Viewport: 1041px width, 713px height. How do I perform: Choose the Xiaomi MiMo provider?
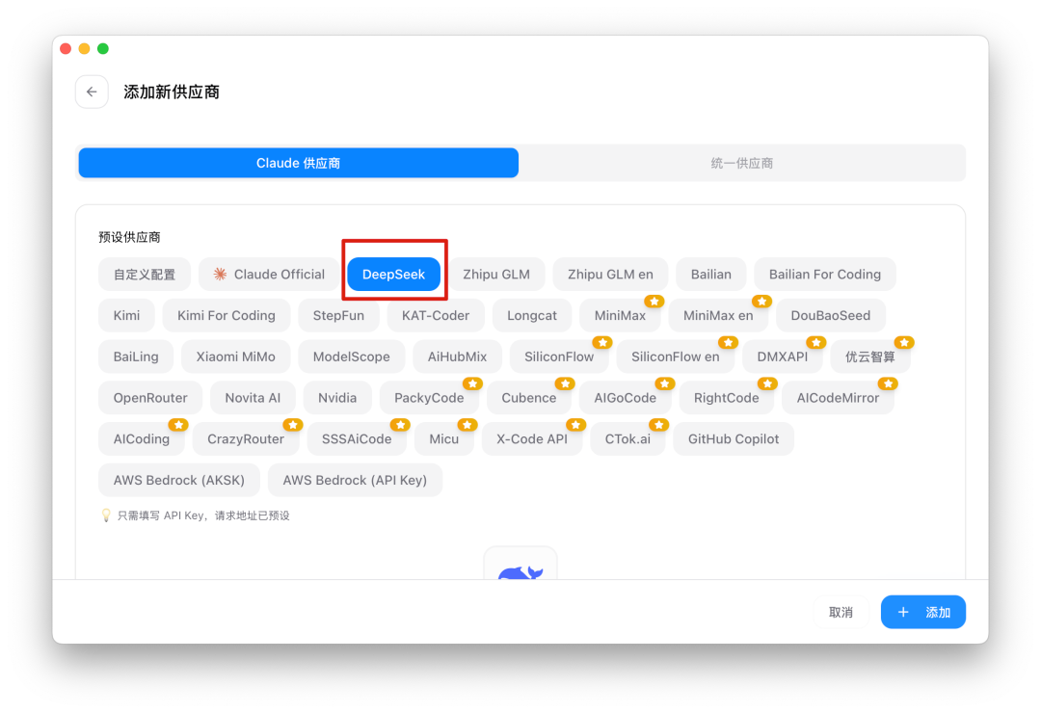[236, 356]
